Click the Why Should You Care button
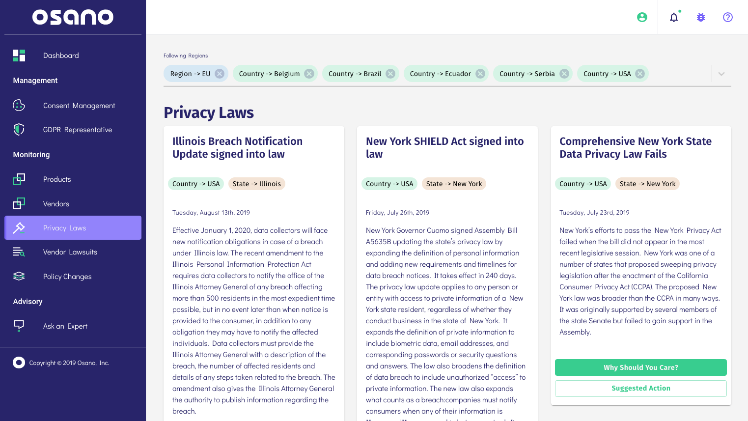This screenshot has height=421, width=748. coord(640,367)
